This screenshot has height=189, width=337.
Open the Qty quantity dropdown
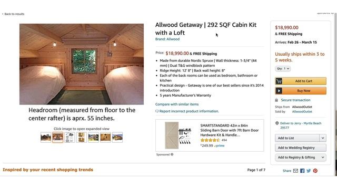[283, 69]
